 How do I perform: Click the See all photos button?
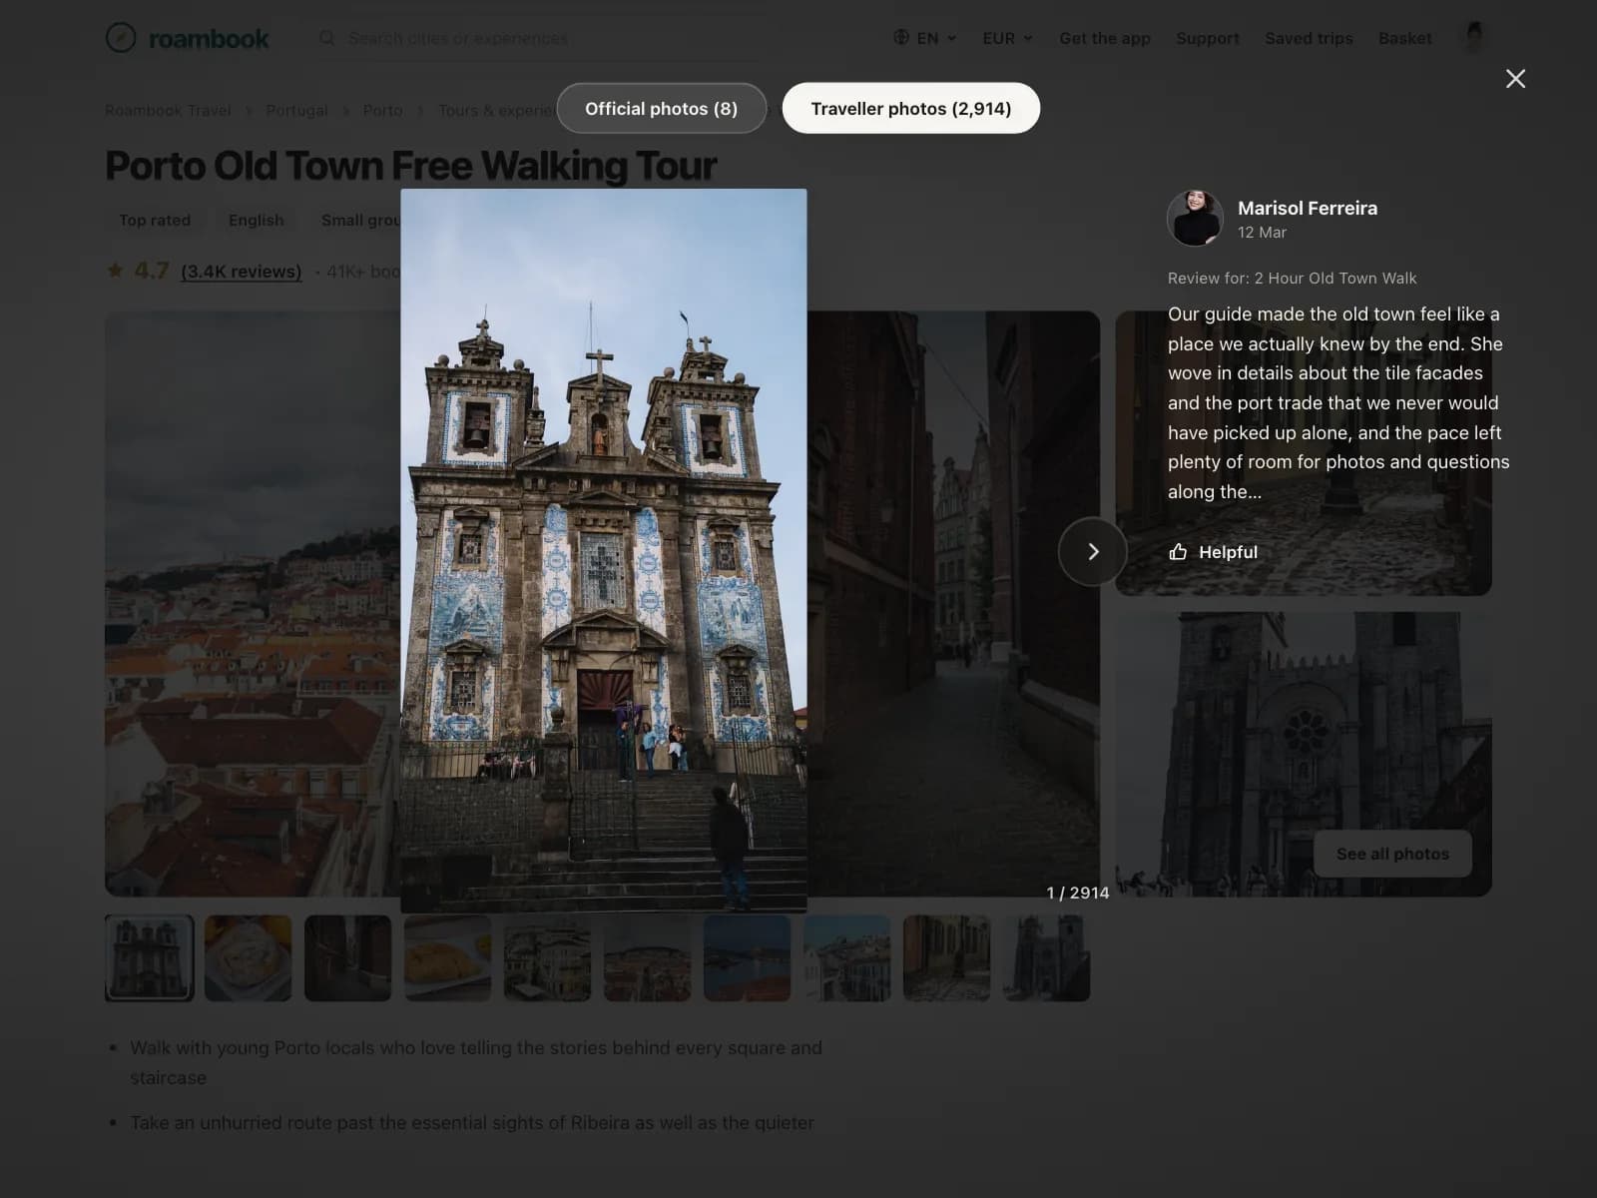[1392, 854]
